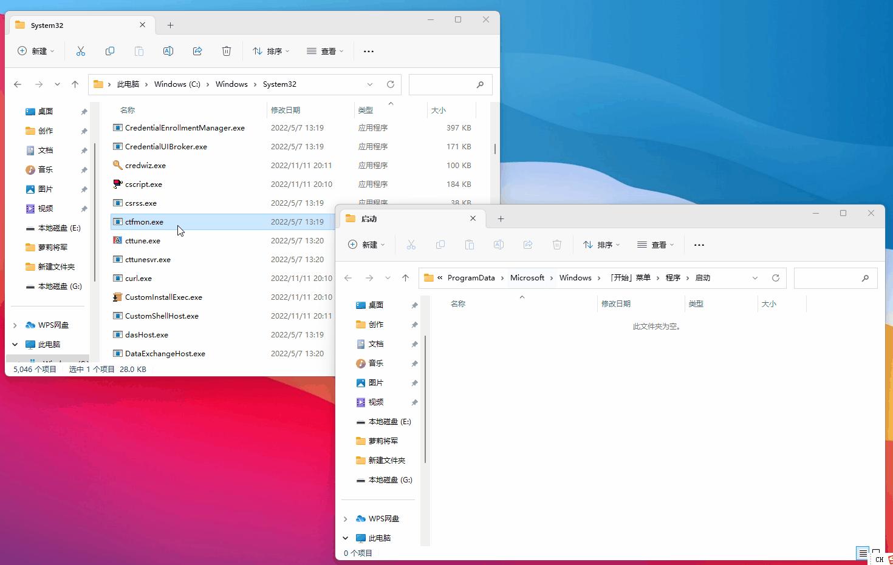Image resolution: width=893 pixels, height=565 pixels.
Task: Navigate back using the 启动 window back arrow
Action: 348,277
